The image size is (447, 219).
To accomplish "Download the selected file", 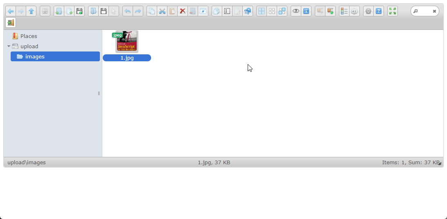I will pos(104,11).
